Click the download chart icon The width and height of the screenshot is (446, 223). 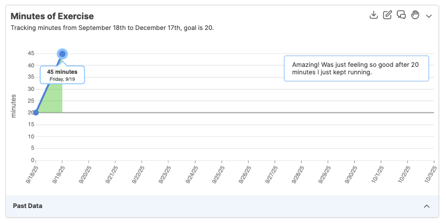374,15
